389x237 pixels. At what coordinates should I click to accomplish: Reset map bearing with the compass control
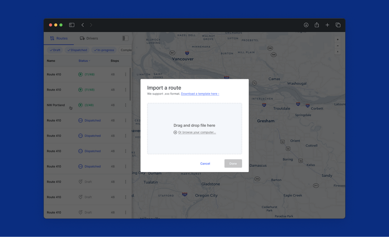[x=337, y=52]
